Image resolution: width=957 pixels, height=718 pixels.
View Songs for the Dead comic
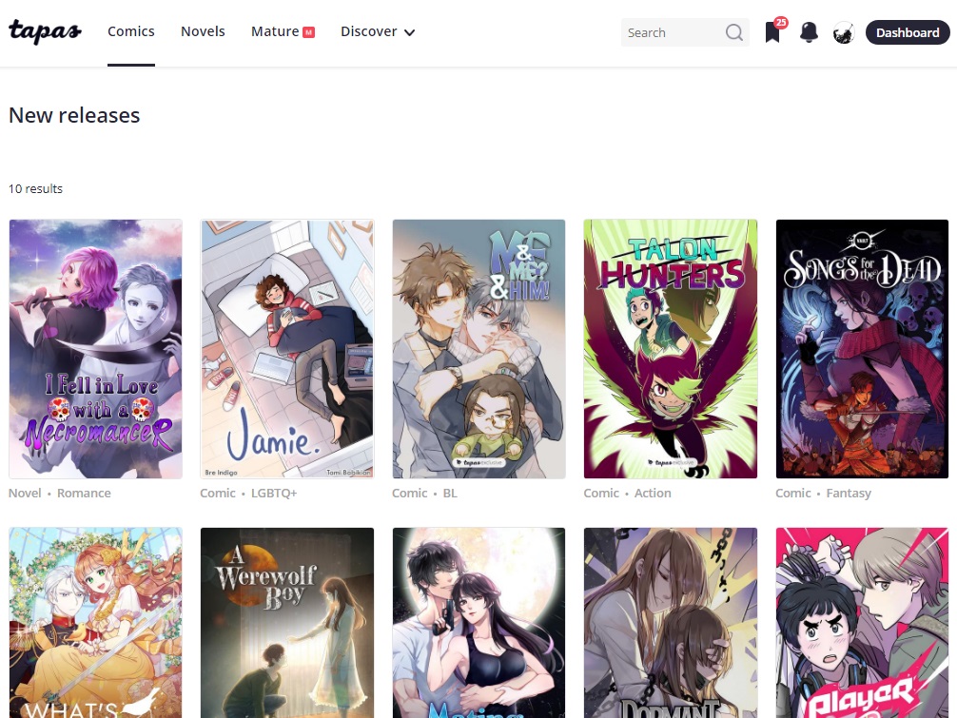tap(862, 349)
